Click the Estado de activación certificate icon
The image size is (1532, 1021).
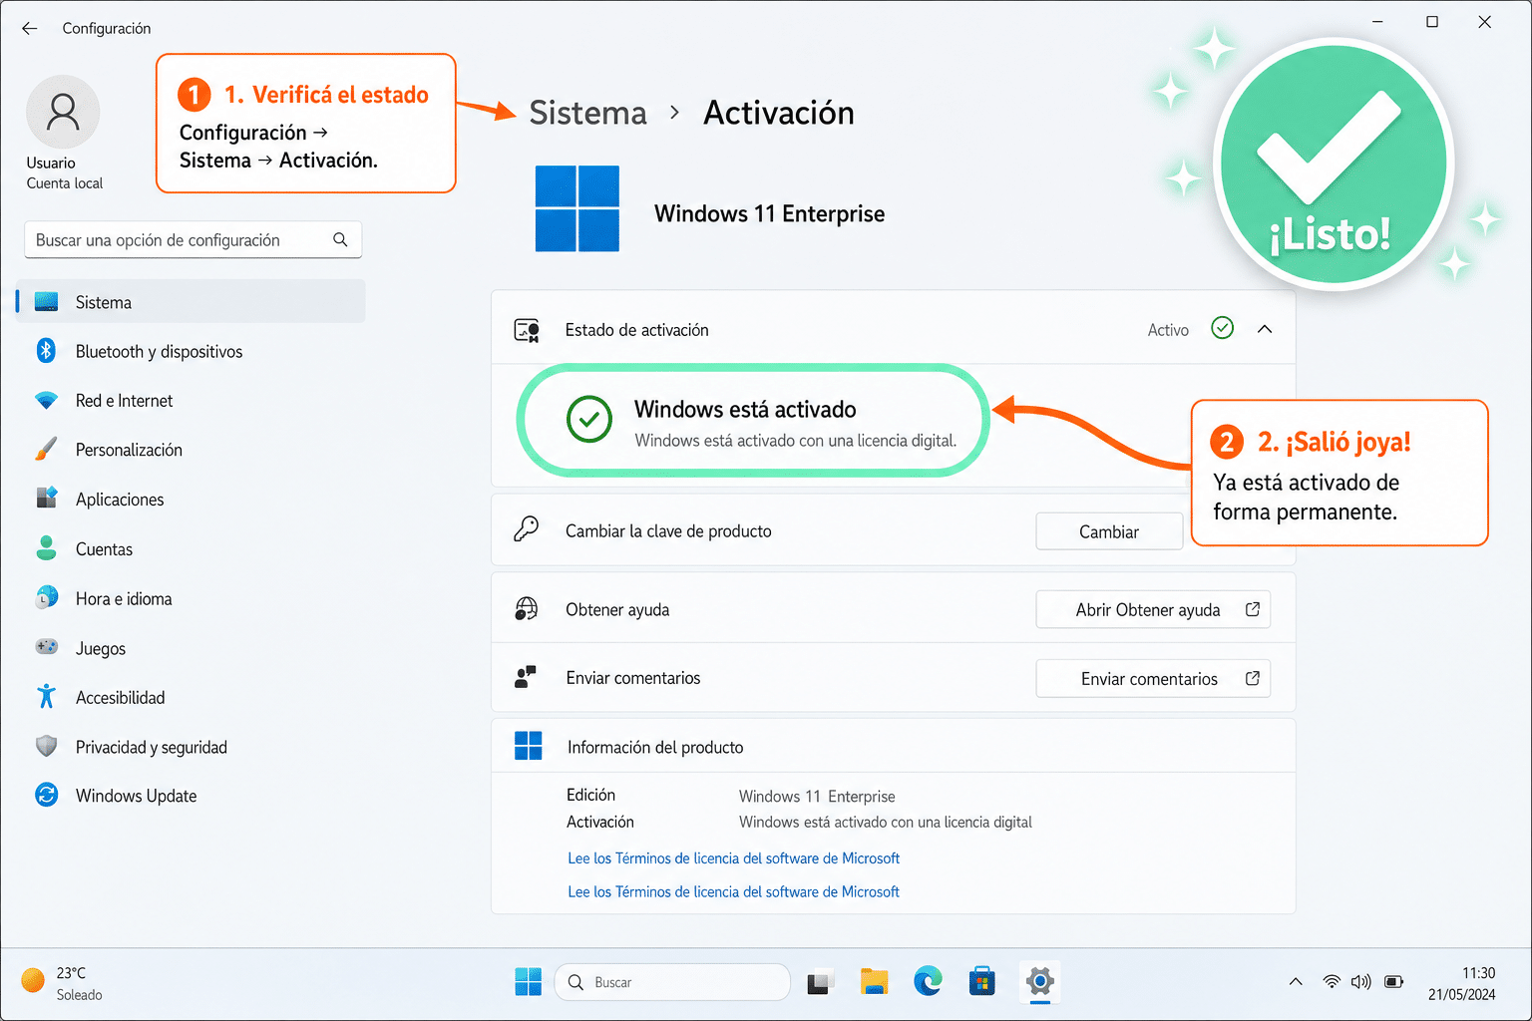(527, 330)
